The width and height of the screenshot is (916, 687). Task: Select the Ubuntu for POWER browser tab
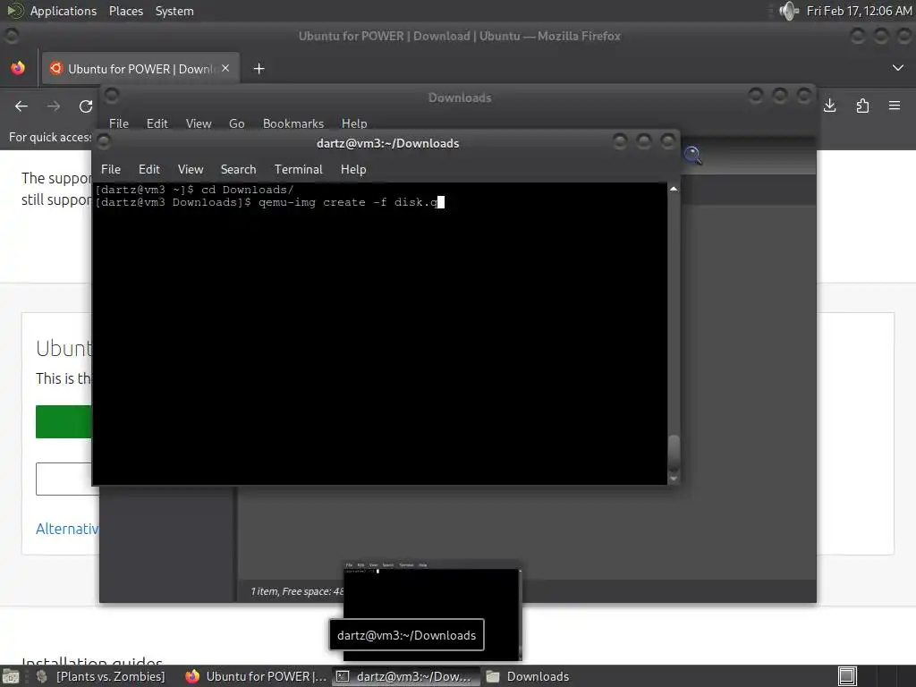140,69
